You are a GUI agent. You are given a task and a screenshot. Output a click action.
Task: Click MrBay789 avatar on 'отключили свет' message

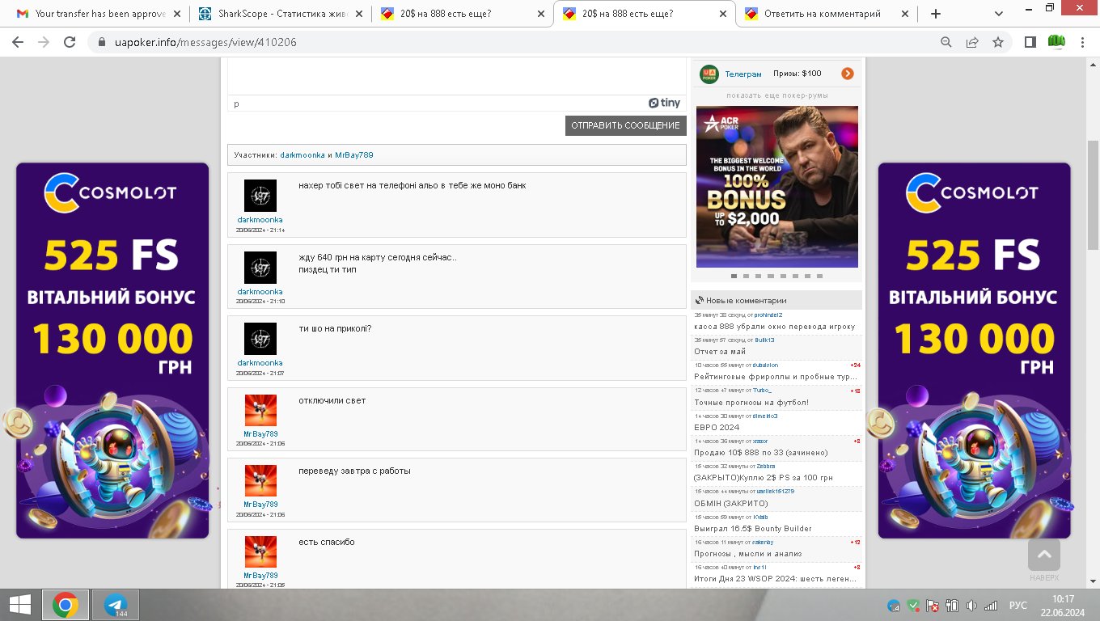pyautogui.click(x=260, y=411)
